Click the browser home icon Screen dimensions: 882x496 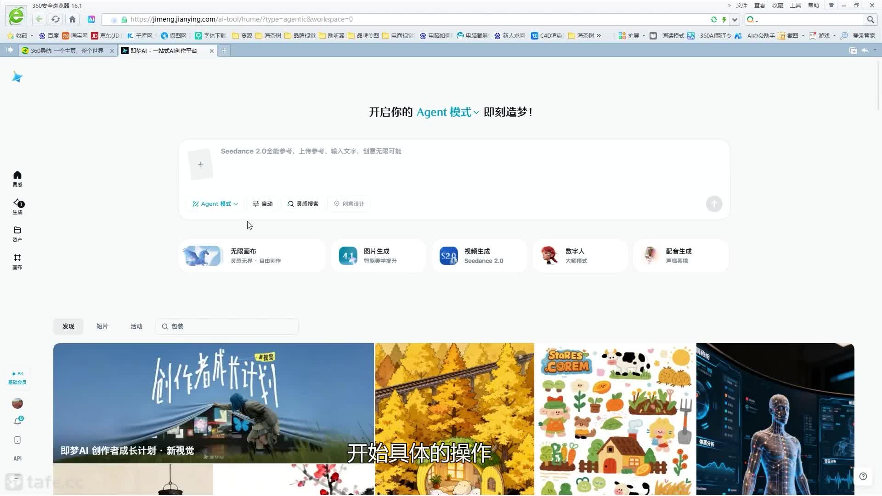point(72,19)
